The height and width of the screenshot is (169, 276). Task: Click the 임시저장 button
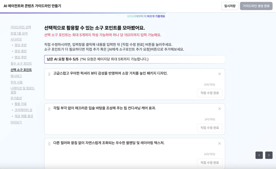click(230, 6)
